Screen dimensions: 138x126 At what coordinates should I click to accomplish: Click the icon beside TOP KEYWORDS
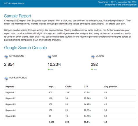[x=6, y=78]
